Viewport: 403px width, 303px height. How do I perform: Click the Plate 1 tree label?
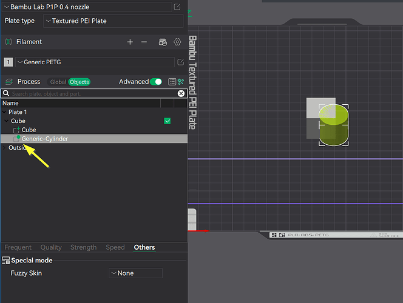18,112
